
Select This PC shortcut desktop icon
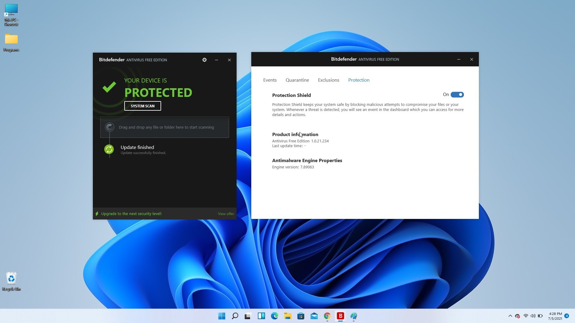click(x=11, y=15)
